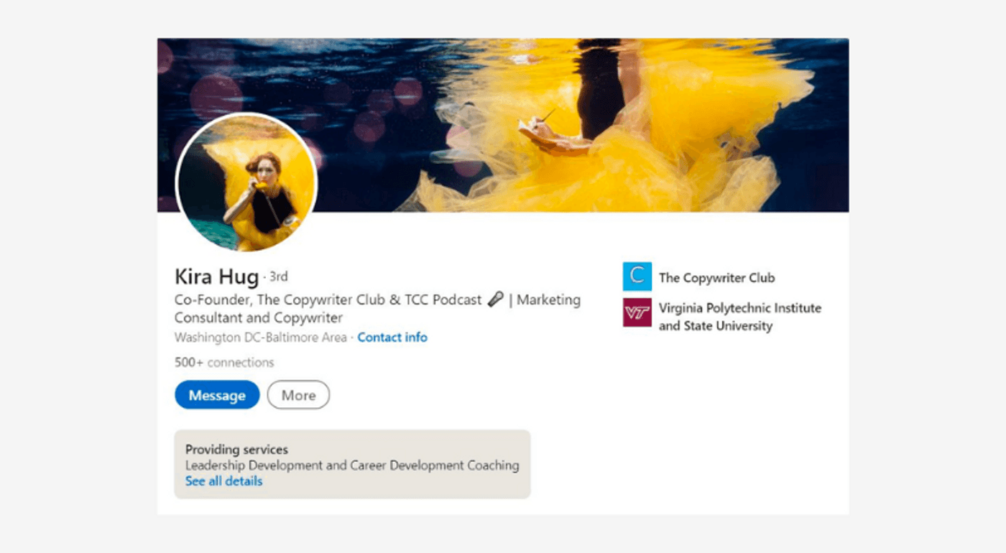Open Virginia Polytechnic Institute and State University
Viewport: 1006px width, 553px height.
(x=739, y=317)
